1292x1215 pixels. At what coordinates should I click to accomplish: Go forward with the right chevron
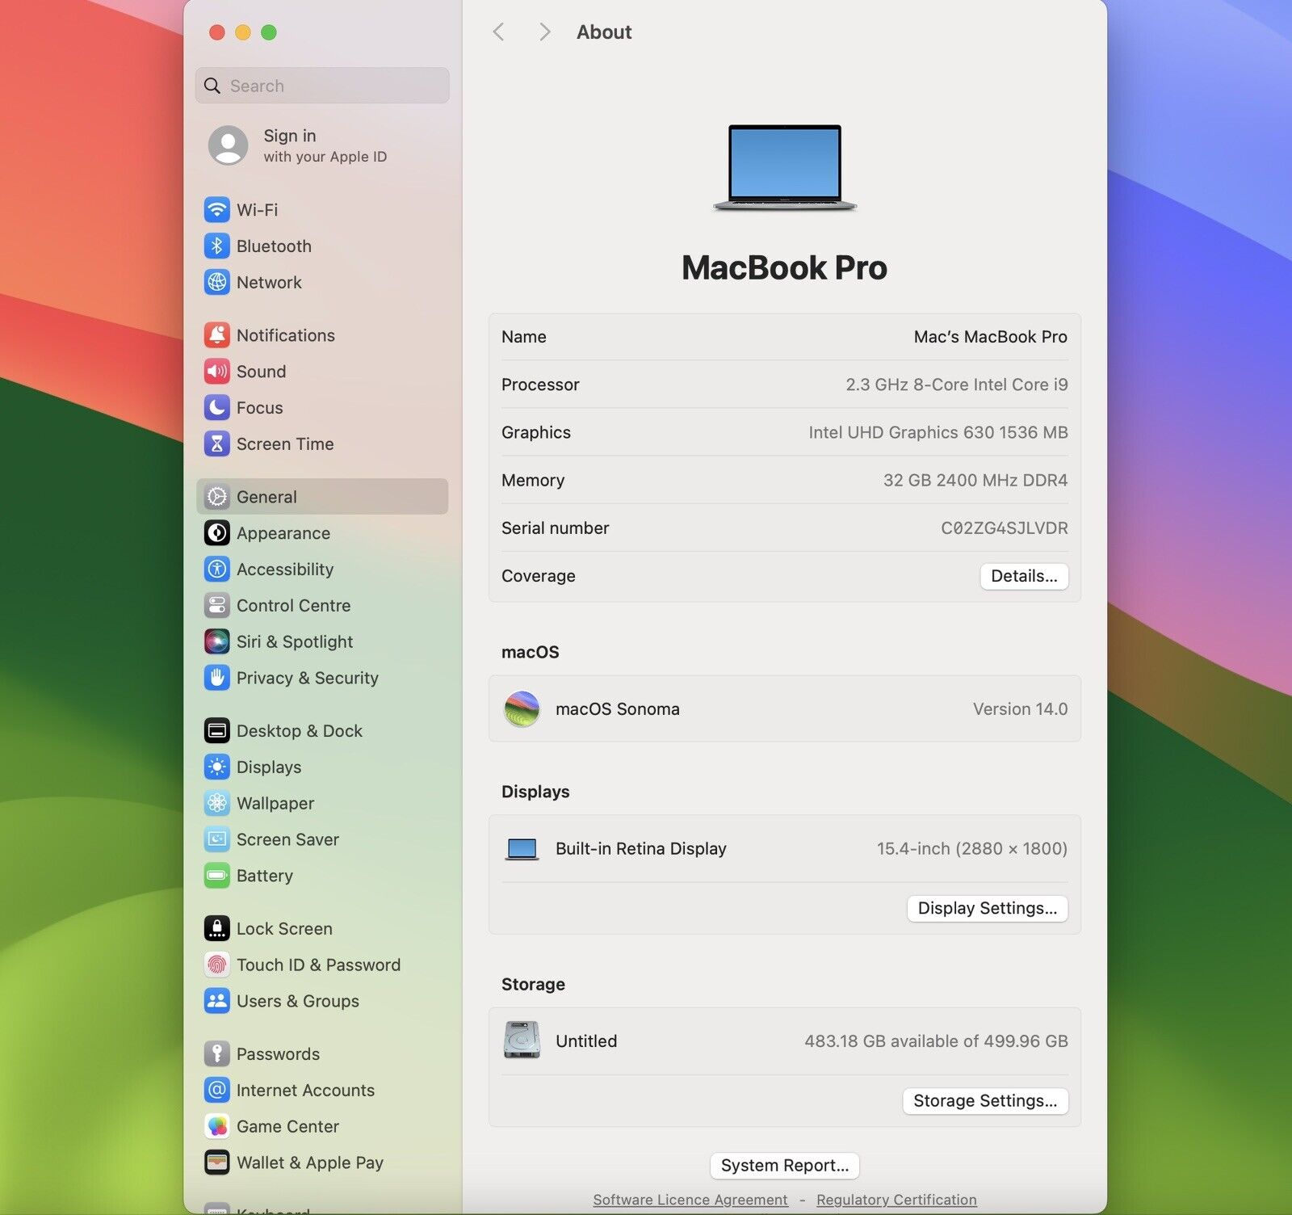[x=544, y=32]
